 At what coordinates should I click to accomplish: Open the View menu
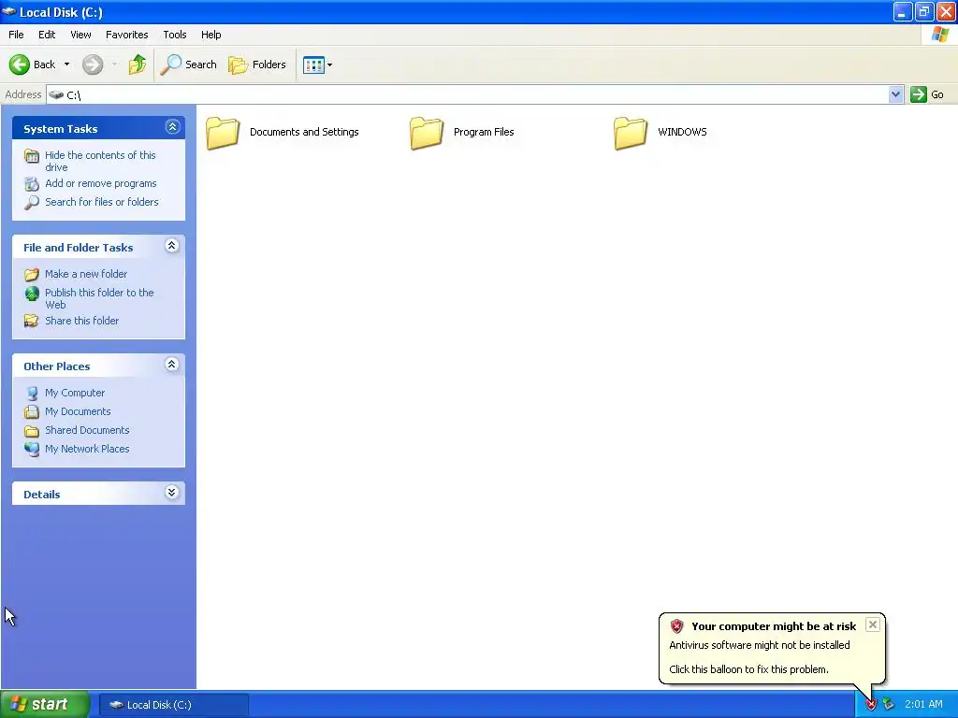(80, 35)
